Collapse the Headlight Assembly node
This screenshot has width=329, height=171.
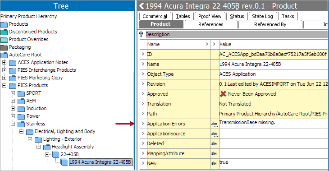pyautogui.click(x=39, y=147)
